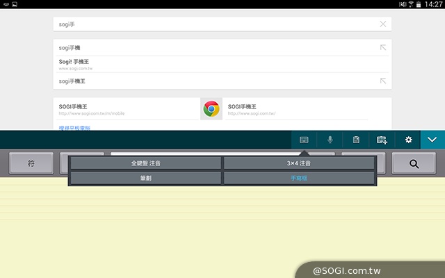Activate voice input microphone icon

point(330,140)
